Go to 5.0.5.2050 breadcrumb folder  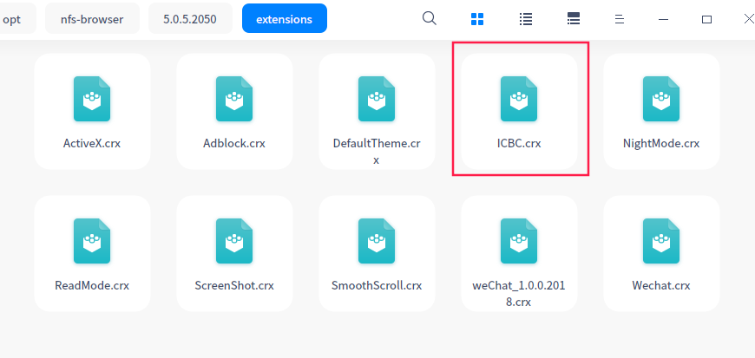pyautogui.click(x=190, y=19)
